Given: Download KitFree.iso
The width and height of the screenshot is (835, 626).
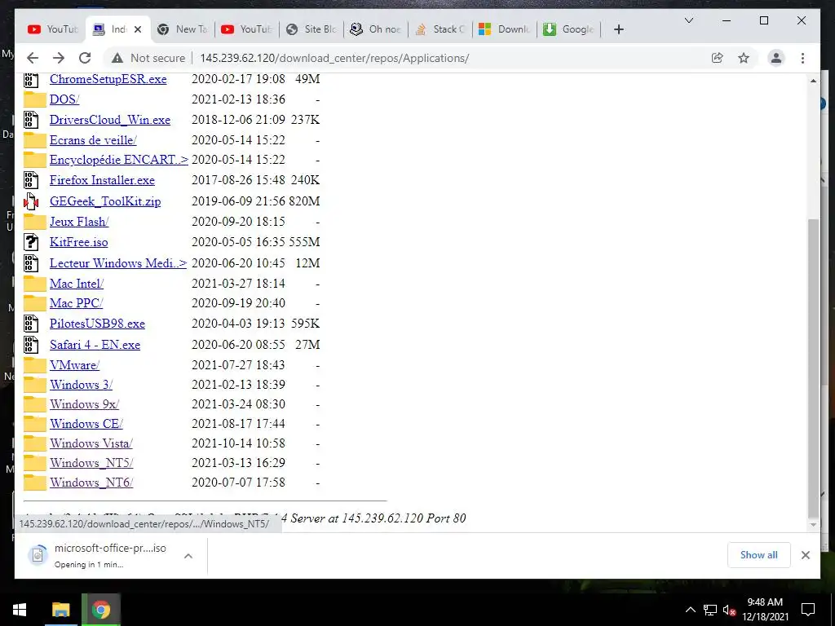Looking at the screenshot, I should [x=79, y=242].
